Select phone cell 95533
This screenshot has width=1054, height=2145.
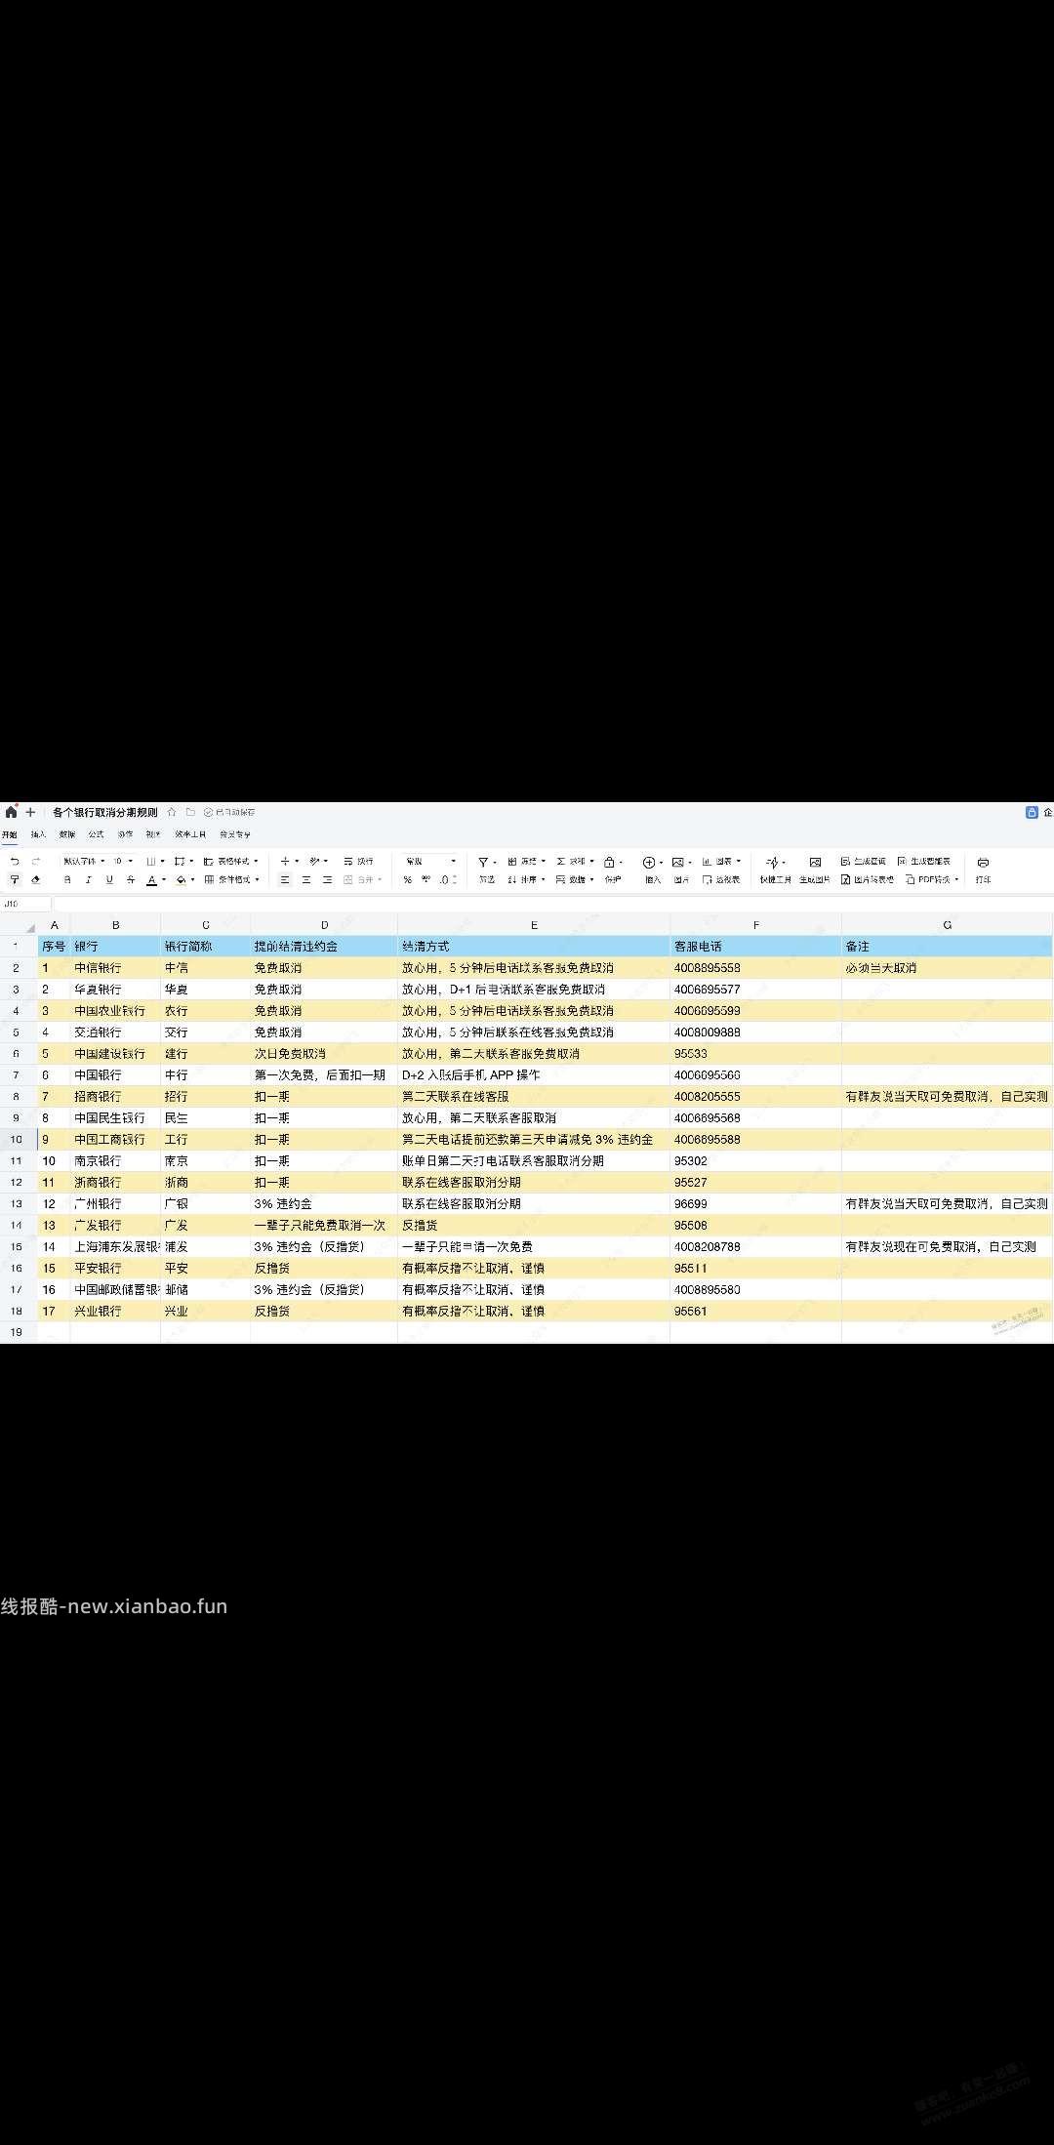click(x=755, y=1054)
